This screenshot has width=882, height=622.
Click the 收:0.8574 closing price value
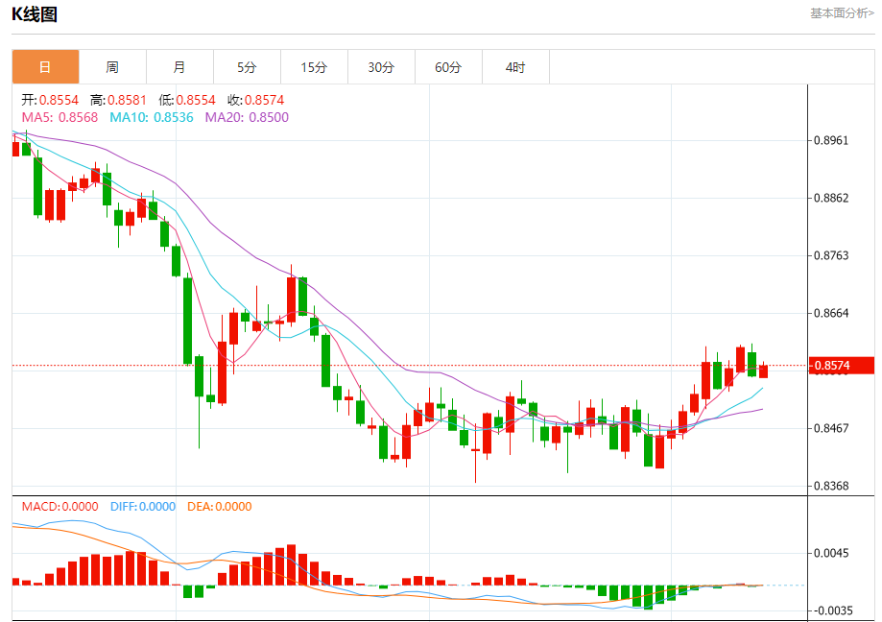click(x=256, y=100)
